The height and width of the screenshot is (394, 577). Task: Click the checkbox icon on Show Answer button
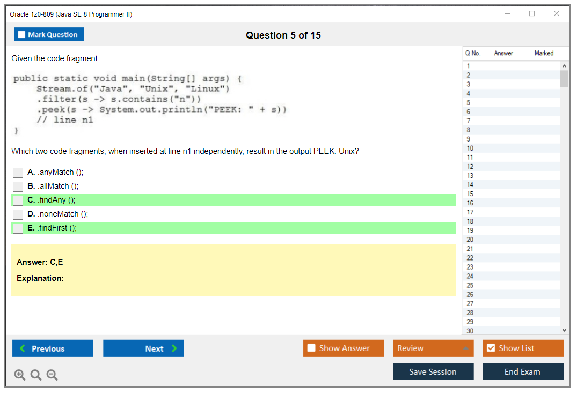tap(311, 348)
